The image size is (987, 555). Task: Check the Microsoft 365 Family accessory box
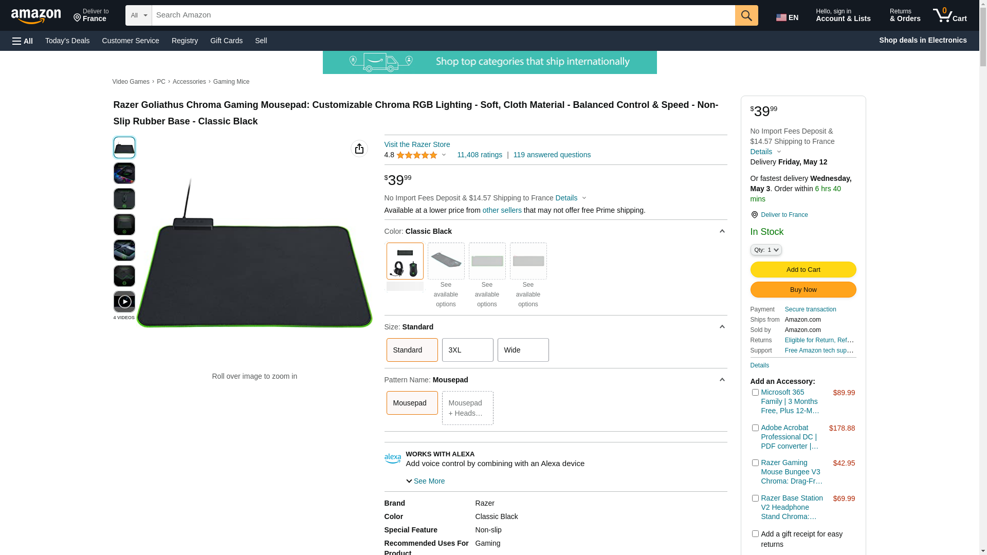pos(755,393)
